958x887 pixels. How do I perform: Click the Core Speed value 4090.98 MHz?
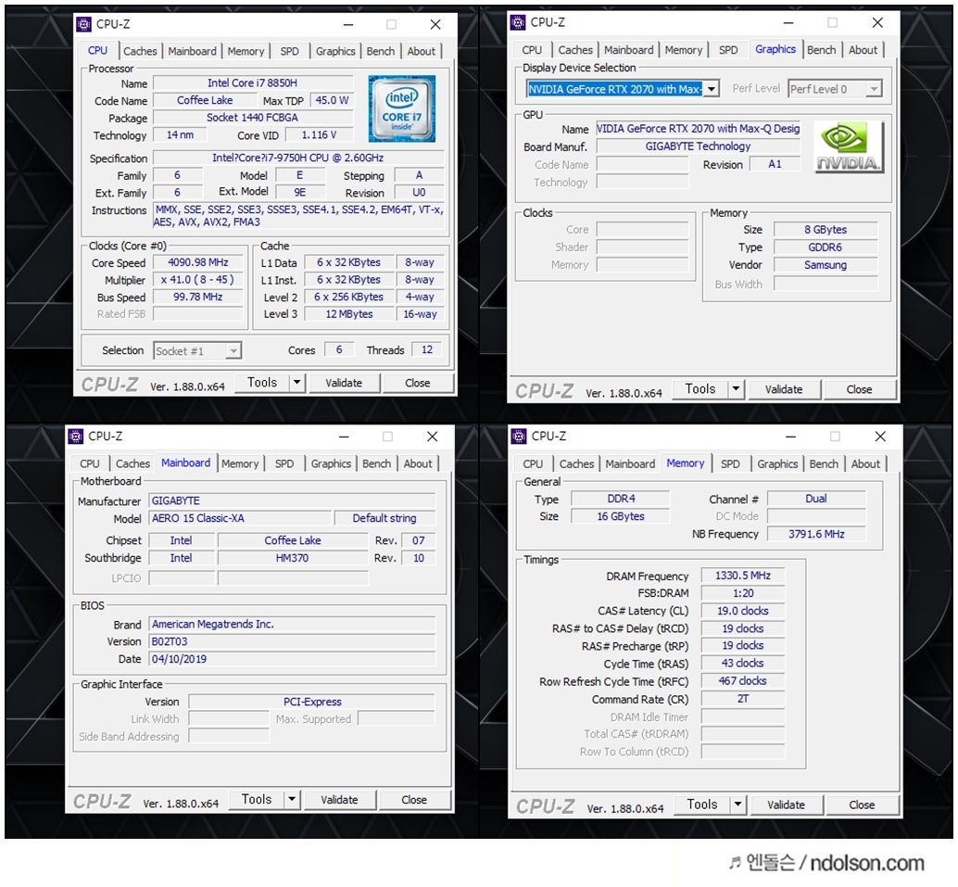[x=198, y=263]
